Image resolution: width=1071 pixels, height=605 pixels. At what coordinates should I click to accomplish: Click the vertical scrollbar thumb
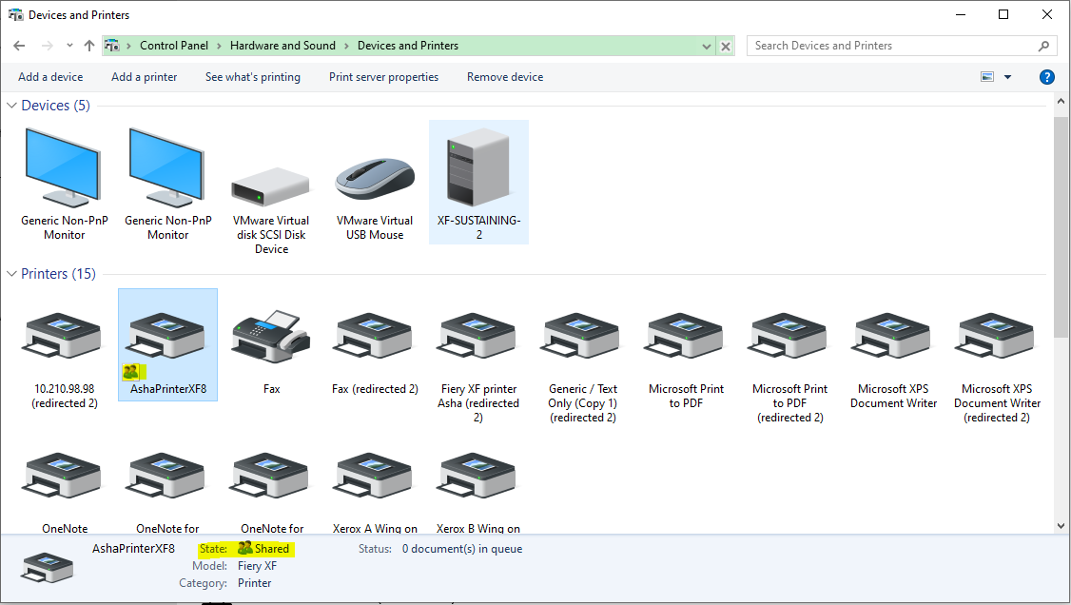coord(1061,226)
